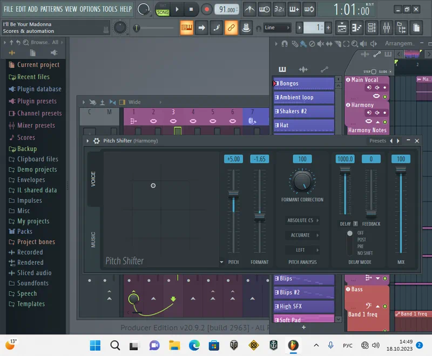The image size is (432, 356).
Task: Switch delay mode selector knob
Action: click(x=349, y=234)
